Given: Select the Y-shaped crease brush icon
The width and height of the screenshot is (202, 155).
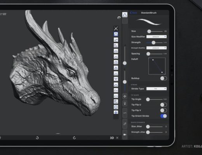Looking at the screenshot, I should click(116, 79).
